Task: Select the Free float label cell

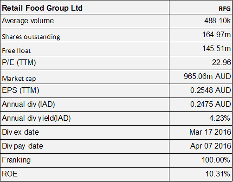Action: click(x=85, y=49)
